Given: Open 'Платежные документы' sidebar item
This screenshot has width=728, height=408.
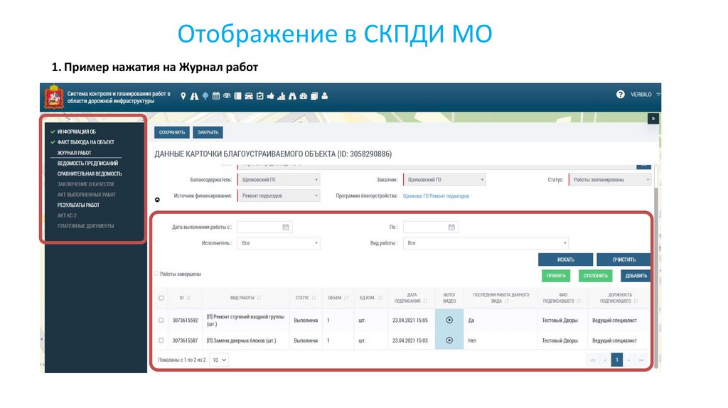Looking at the screenshot, I should coord(85,226).
